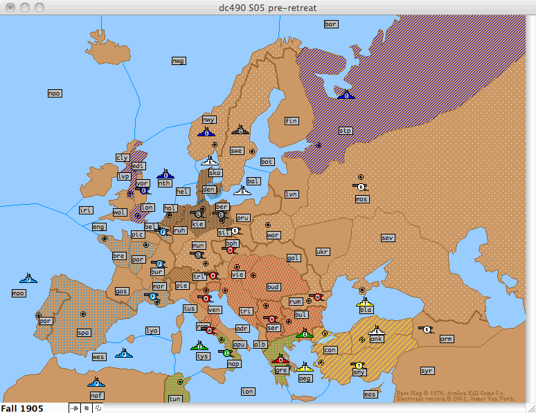Viewport: 536px width, 413px height.
Task: Click the green-shaded Tunis territory
Action: (x=176, y=386)
